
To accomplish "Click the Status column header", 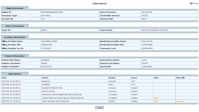I will (x=112, y=78).
